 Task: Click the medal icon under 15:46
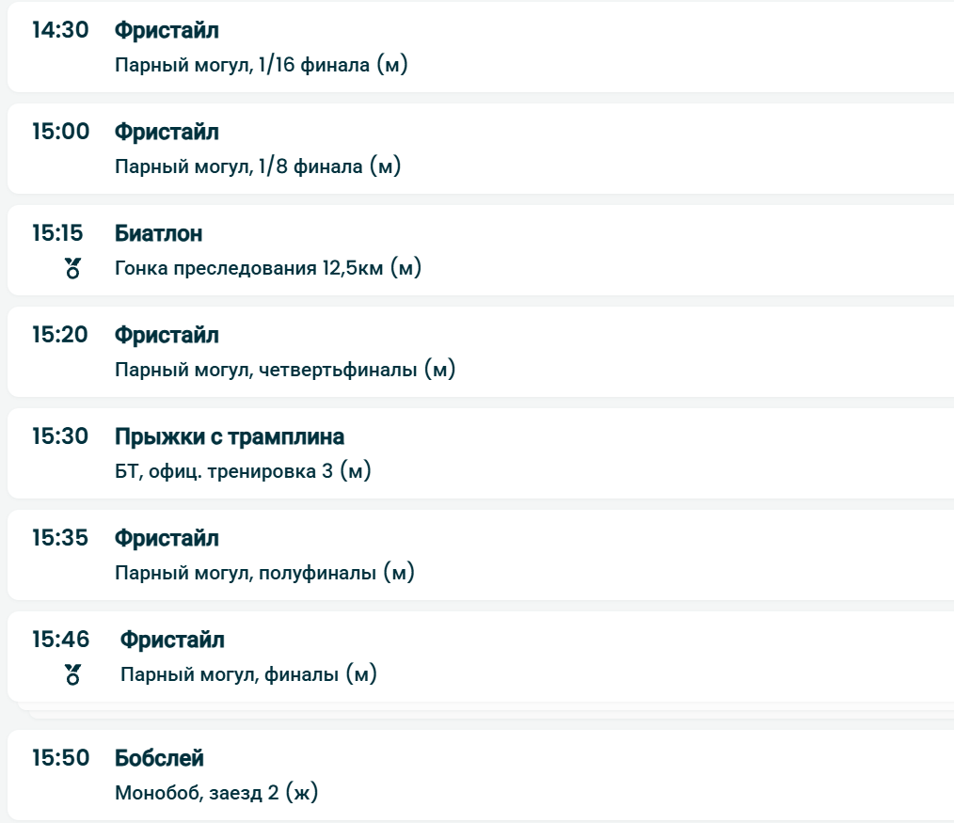pyautogui.click(x=73, y=674)
